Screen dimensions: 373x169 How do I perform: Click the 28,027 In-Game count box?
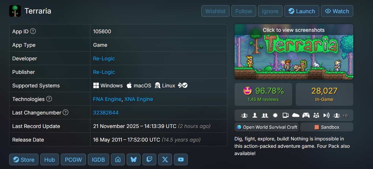click(x=324, y=94)
